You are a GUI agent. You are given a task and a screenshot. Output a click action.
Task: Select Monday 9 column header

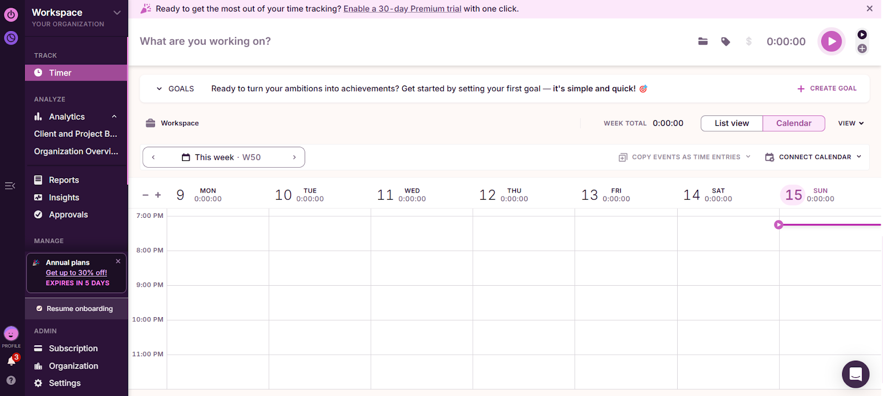(199, 195)
